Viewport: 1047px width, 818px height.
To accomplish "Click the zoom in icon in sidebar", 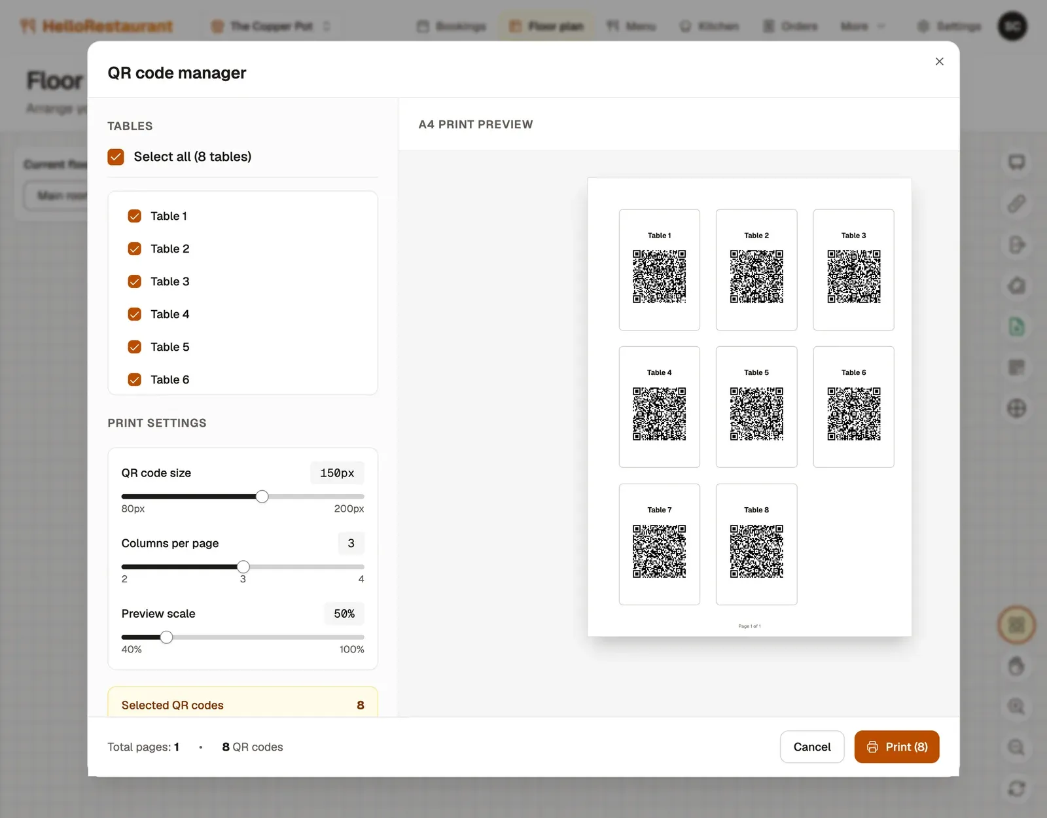I will (1016, 707).
